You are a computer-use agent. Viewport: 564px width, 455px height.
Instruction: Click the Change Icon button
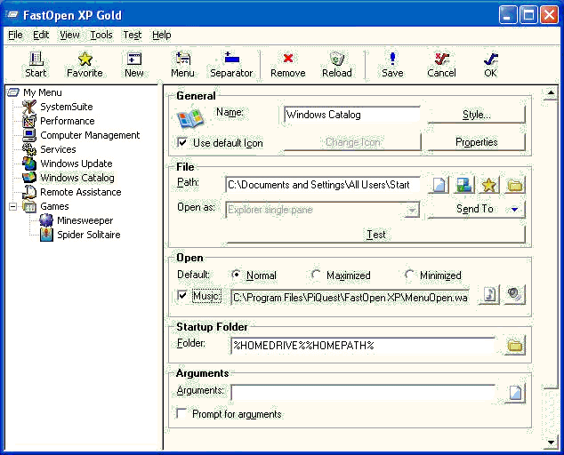click(352, 142)
